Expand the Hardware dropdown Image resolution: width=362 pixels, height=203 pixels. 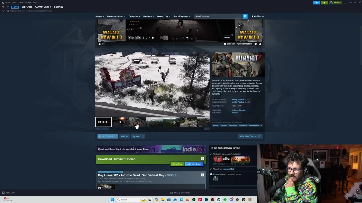(x=148, y=16)
